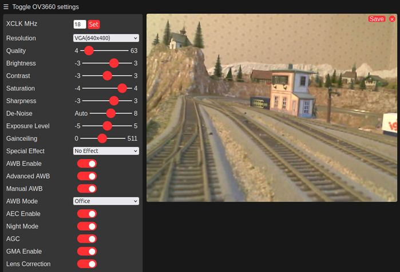Turn off Lens Correction toggle
Viewport: 400px width, 272px height.
tap(86, 264)
